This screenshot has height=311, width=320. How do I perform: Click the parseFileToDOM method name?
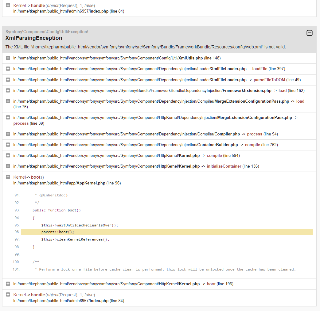pos(269,80)
